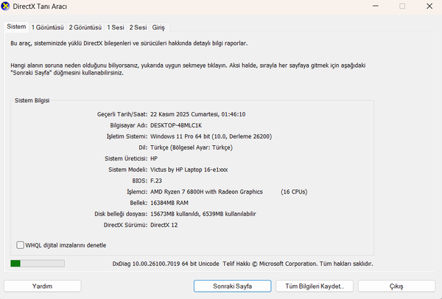The height and width of the screenshot is (299, 442).
Task: Click the Sistem Bilgisi group label
Action: 32,100
